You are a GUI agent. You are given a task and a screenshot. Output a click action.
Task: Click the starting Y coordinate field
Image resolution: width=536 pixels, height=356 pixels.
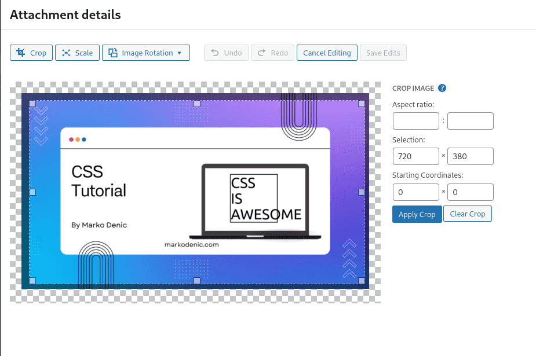(x=470, y=192)
